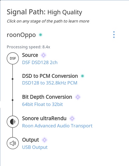Select the Bit Depth Conversion heading

[x=47, y=97]
